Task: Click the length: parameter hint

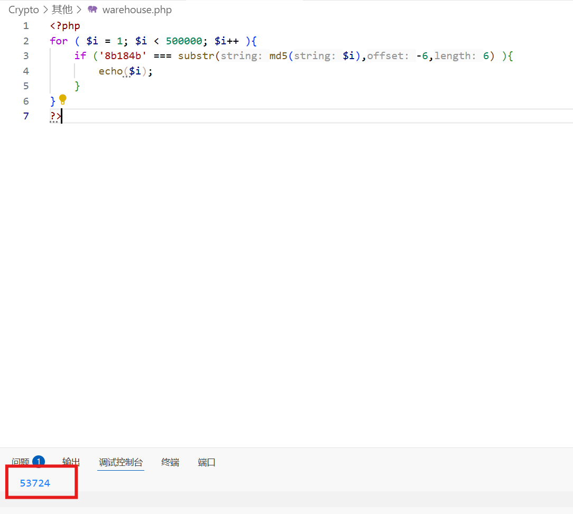Action: [455, 56]
